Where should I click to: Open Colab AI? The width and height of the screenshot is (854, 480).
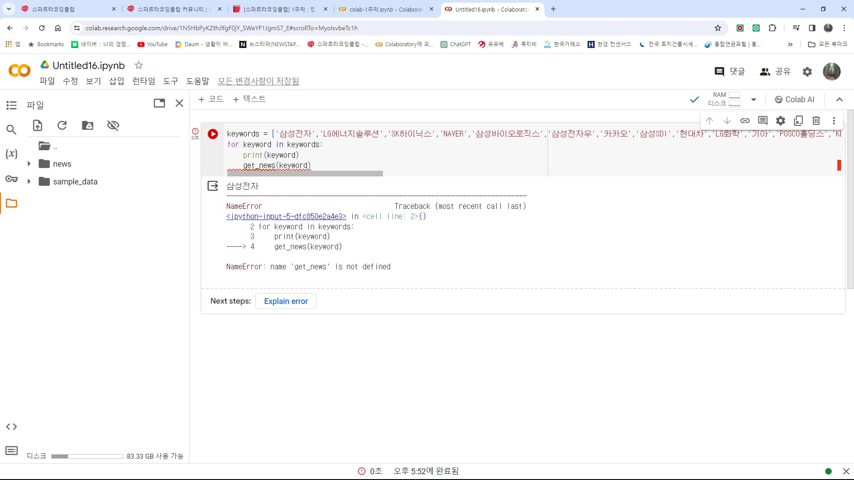794,100
